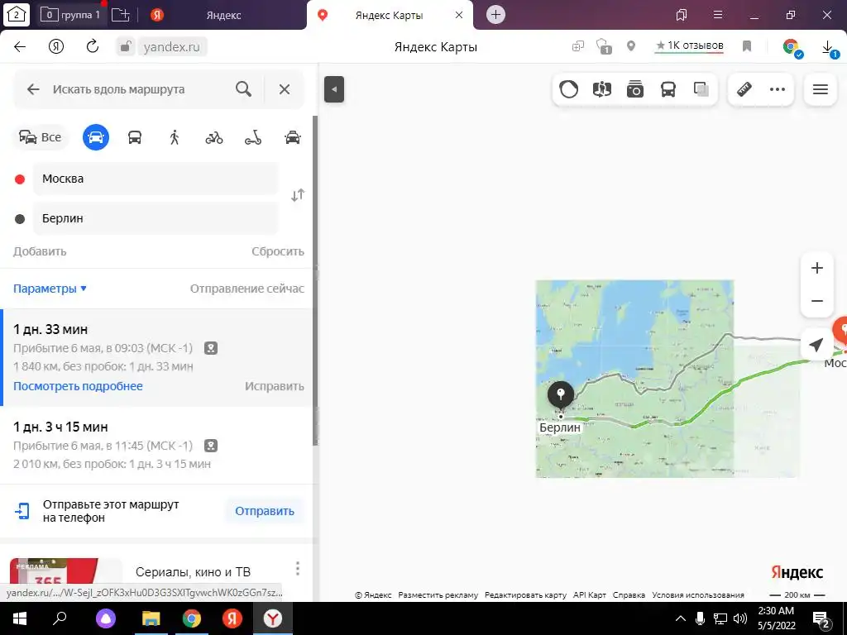847x635 pixels.
Task: Click the search magnifier in route panel
Action: tap(244, 89)
